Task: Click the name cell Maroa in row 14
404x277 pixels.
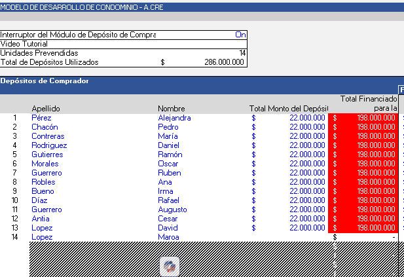Action: [169, 237]
